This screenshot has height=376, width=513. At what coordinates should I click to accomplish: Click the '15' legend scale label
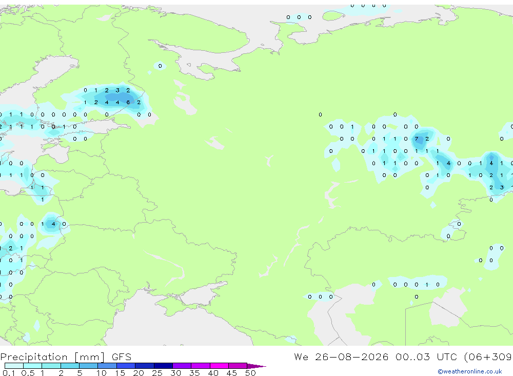(x=120, y=373)
